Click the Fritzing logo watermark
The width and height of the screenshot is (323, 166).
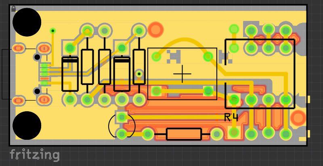coord(34,155)
